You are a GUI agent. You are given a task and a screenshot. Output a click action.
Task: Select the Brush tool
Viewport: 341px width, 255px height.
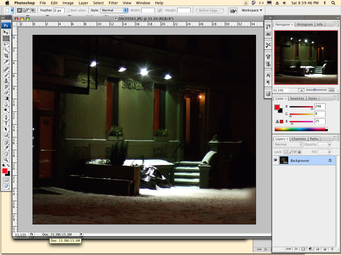point(6,75)
